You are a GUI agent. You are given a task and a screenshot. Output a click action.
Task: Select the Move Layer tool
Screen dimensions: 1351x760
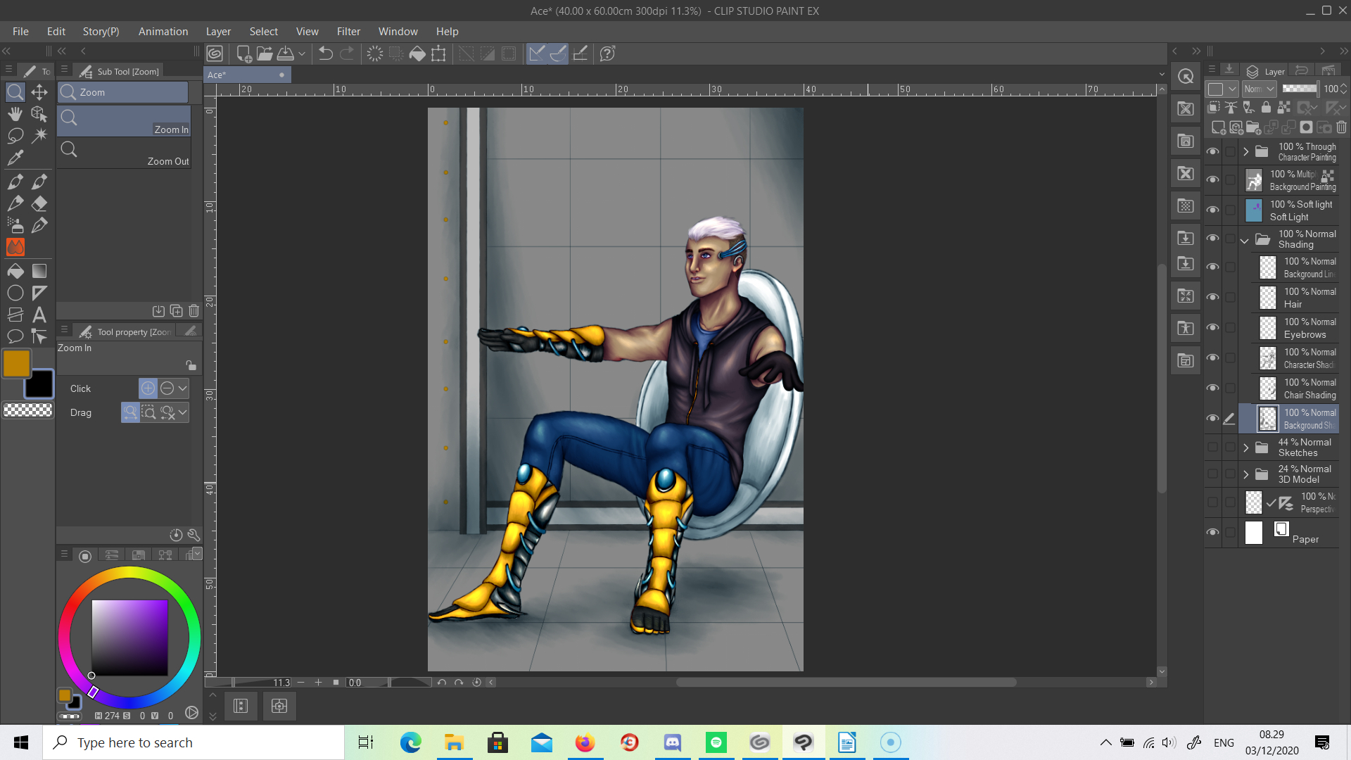pos(39,92)
